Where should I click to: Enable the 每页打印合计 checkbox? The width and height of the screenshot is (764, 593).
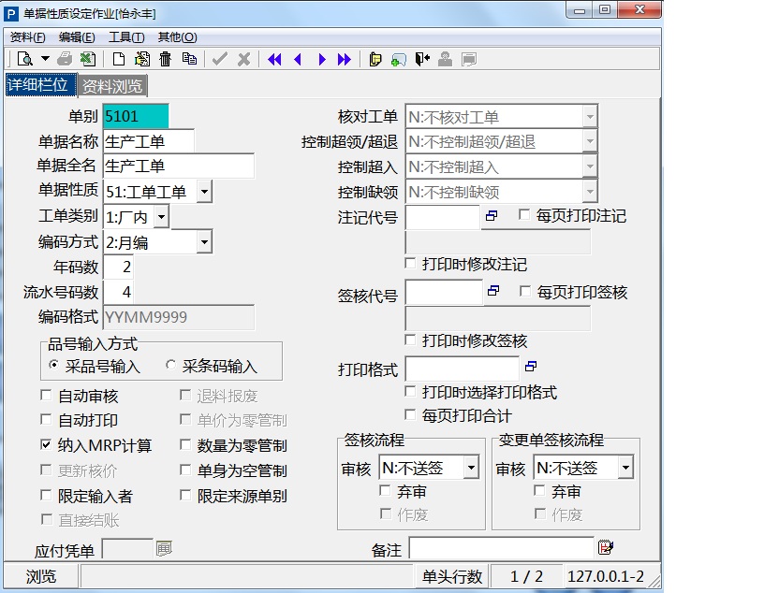click(x=410, y=414)
